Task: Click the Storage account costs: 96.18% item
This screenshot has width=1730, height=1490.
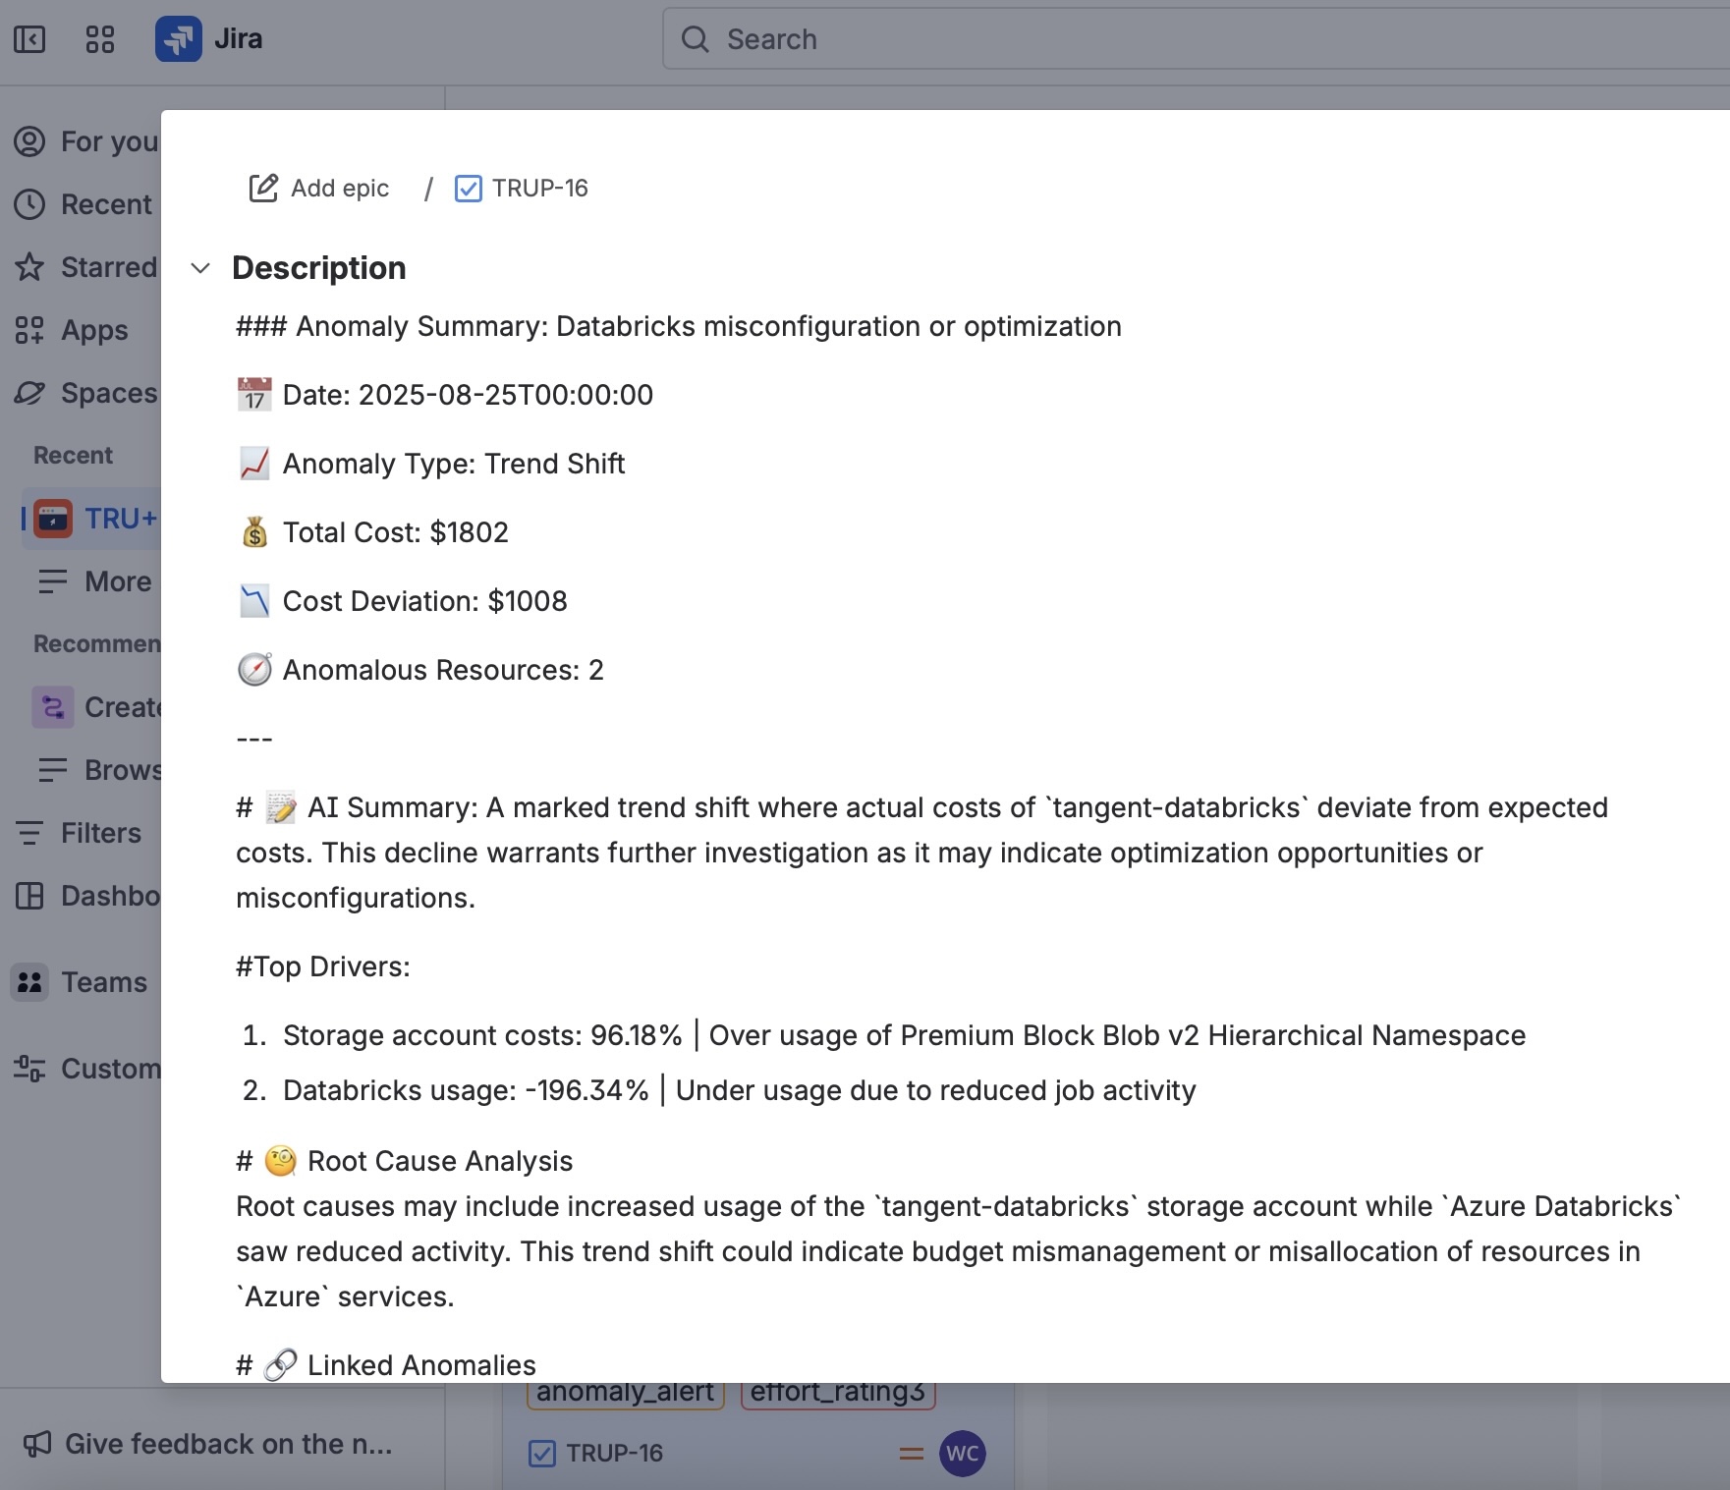Action: [904, 1035]
